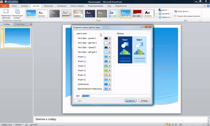Click русский language indicator in status bar

(x=34, y=125)
